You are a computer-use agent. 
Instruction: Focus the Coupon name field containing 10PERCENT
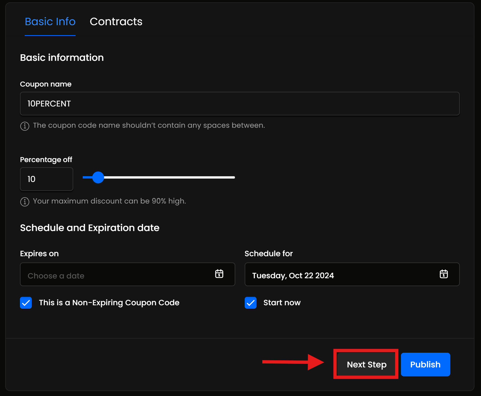pyautogui.click(x=239, y=104)
